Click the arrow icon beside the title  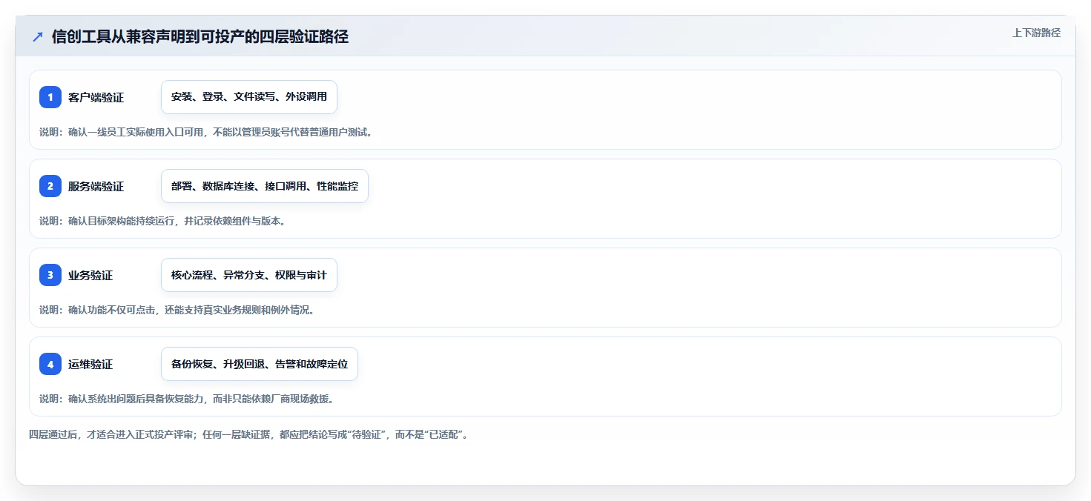(x=38, y=37)
